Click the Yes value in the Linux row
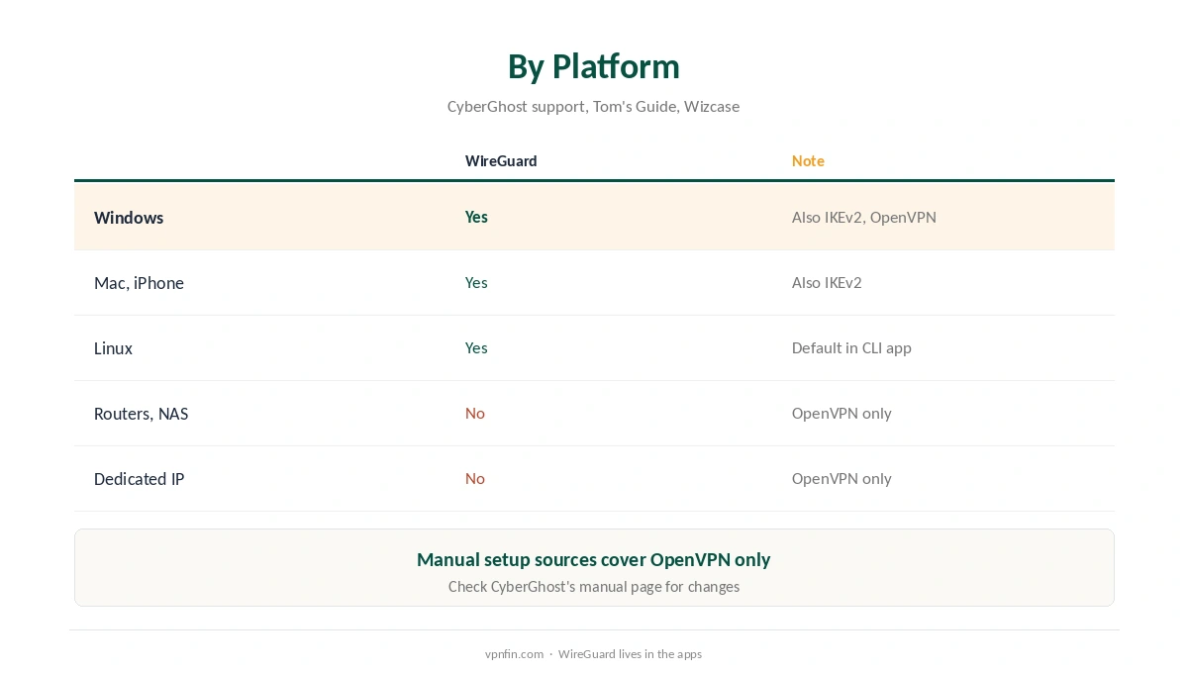 (476, 348)
